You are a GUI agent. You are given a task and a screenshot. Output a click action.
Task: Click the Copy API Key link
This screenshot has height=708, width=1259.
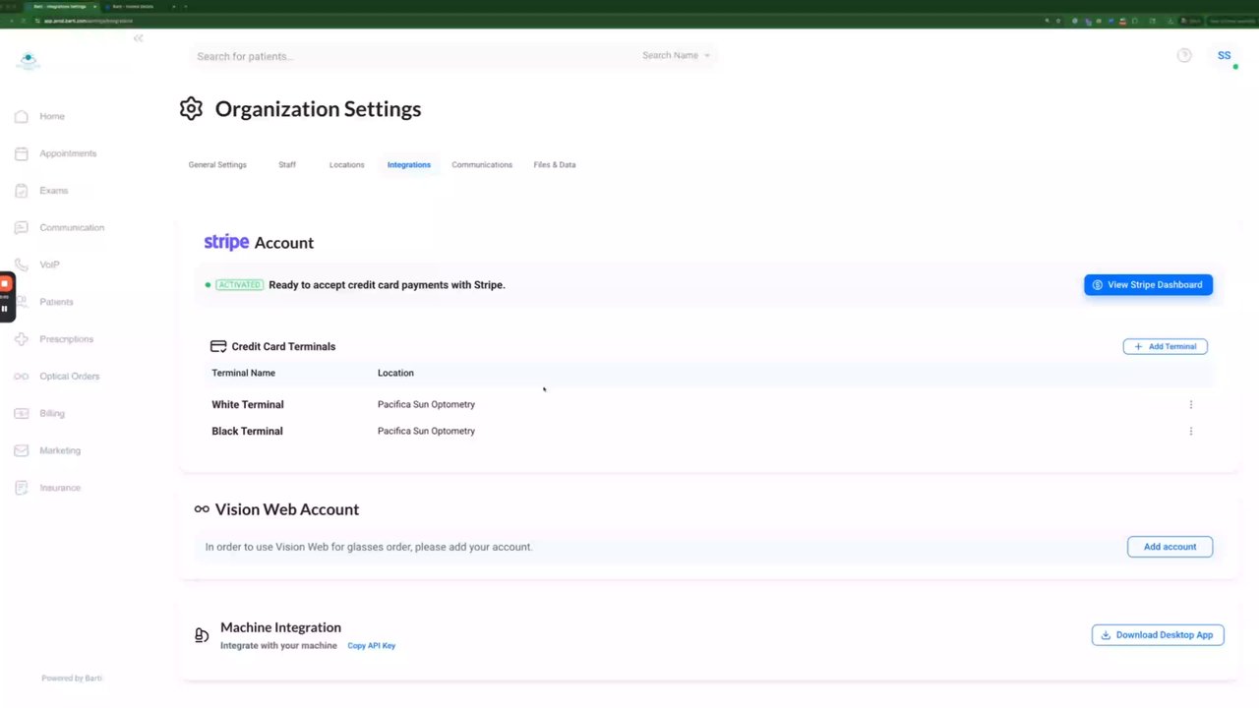click(x=372, y=646)
